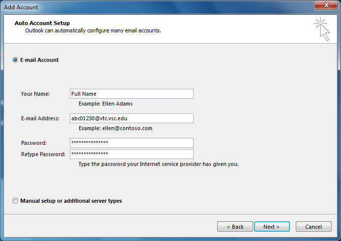
Task: Cancel the Add Account wizard
Action: (x=313, y=227)
